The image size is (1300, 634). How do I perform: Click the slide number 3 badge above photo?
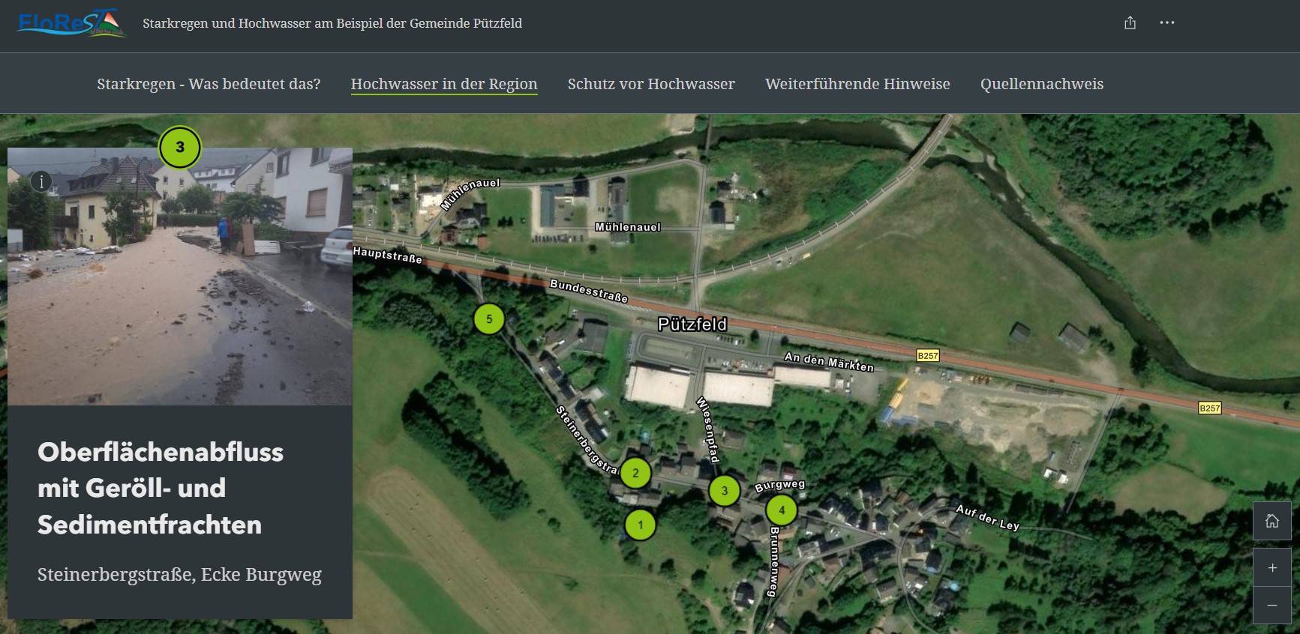[180, 147]
